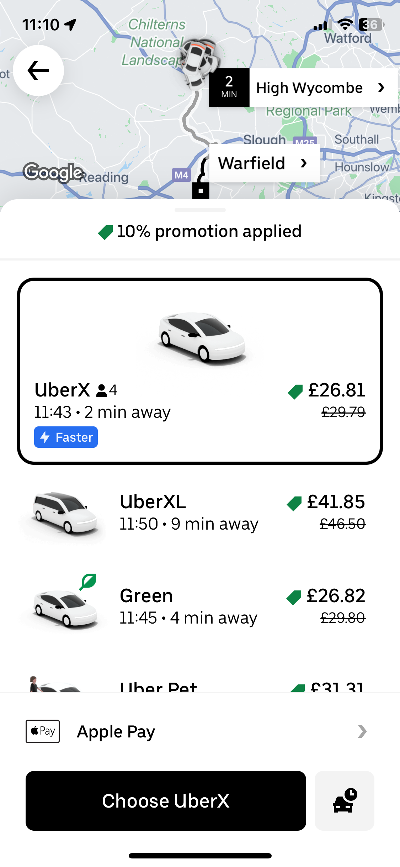The width and height of the screenshot is (400, 867).
Task: Tap the 10% promotion applied banner
Action: (200, 232)
